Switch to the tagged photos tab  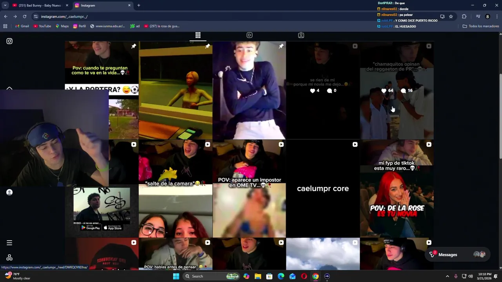pyautogui.click(x=301, y=35)
